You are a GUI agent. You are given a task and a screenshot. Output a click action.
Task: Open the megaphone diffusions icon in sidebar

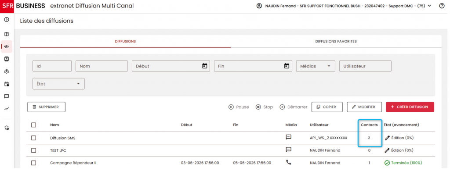pos(7,46)
